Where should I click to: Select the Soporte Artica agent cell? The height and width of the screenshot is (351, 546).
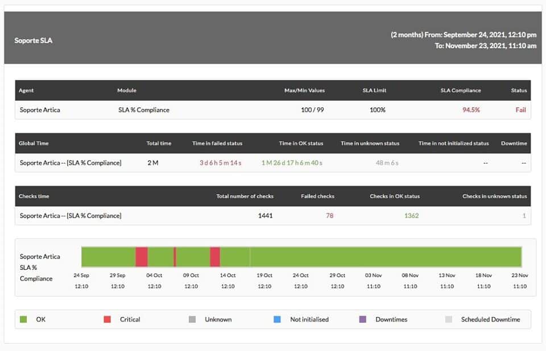point(40,110)
